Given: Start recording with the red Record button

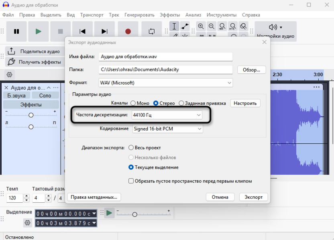Looking at the screenshot, I should pos(128,31).
